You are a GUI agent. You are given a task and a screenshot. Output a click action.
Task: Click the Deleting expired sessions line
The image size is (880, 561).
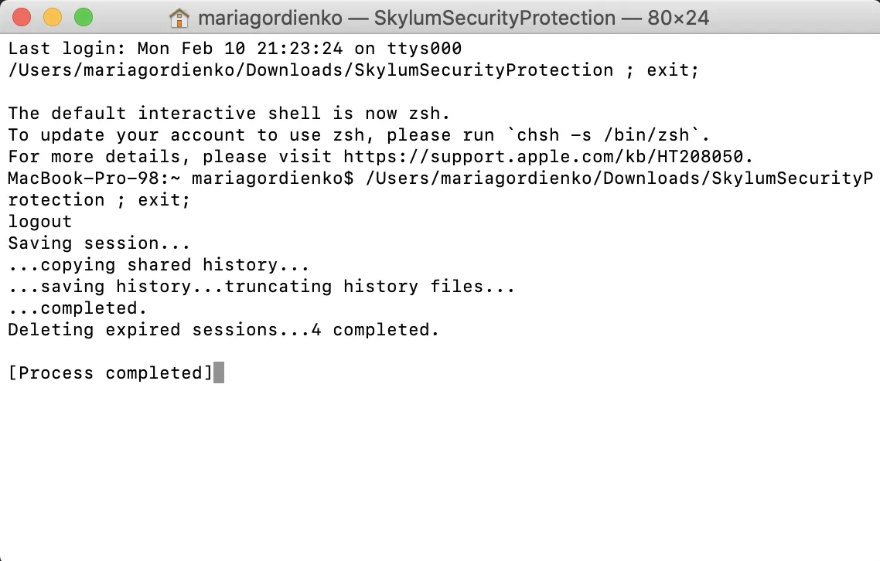point(223,330)
